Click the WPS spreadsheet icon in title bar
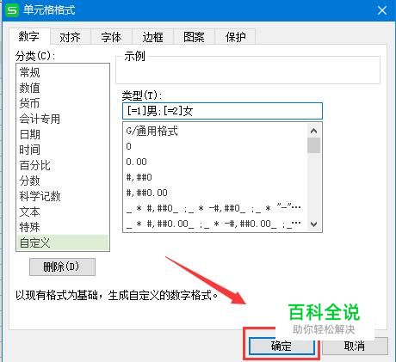This screenshot has width=396, height=362. pyautogui.click(x=12, y=10)
